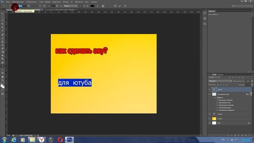Hide the white Фон background layer
Viewport: 254px width, 143px height.
tap(210, 123)
